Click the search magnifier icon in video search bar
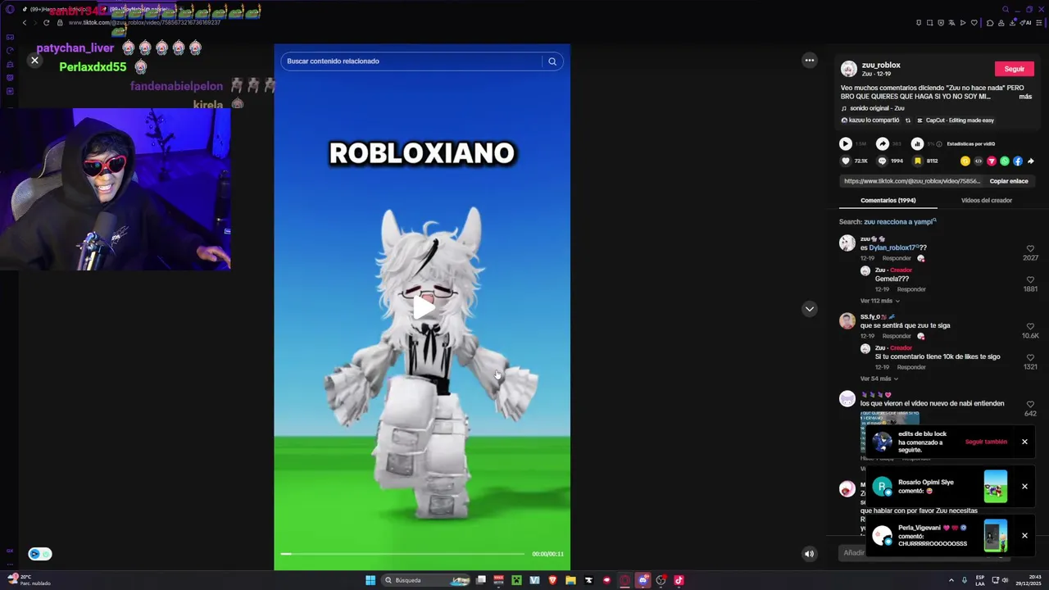The width and height of the screenshot is (1049, 590). (x=552, y=61)
